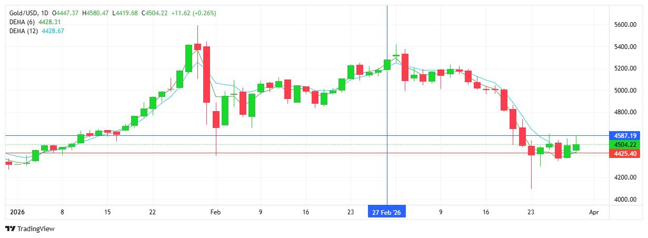Click the closing price value C4504.22
Screen dimensions: 648x238
[x=155, y=13]
